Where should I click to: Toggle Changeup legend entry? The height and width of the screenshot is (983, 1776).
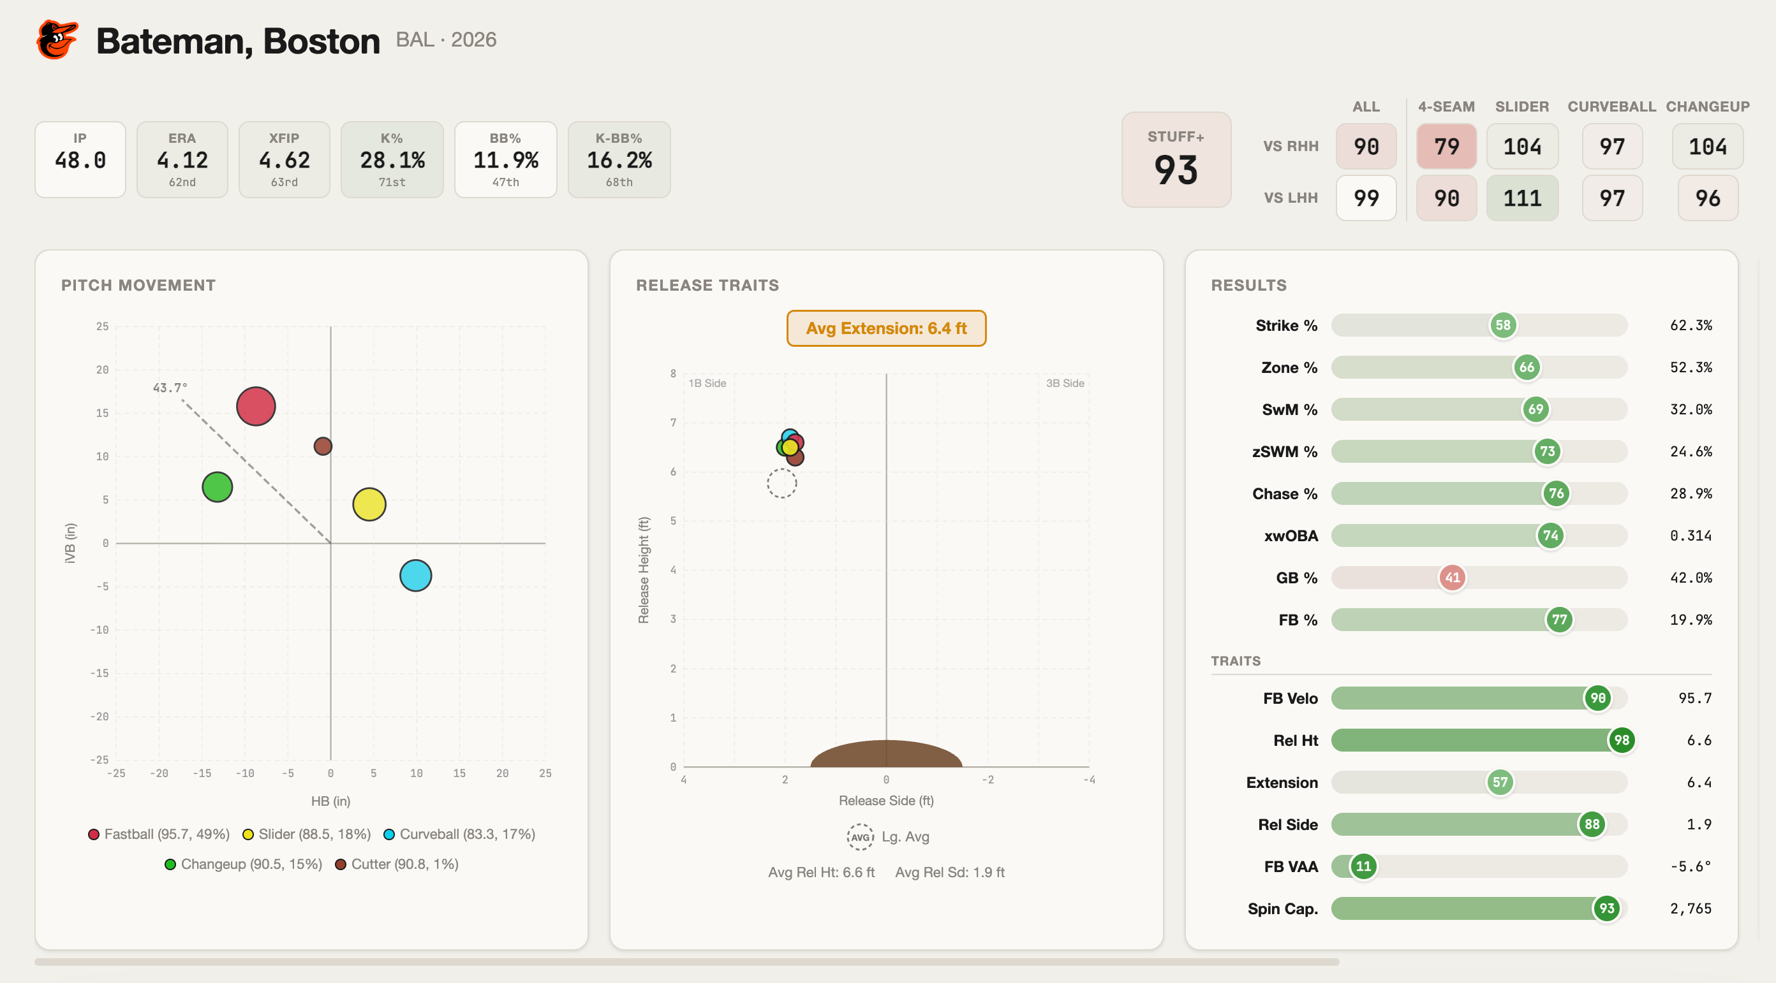244,864
